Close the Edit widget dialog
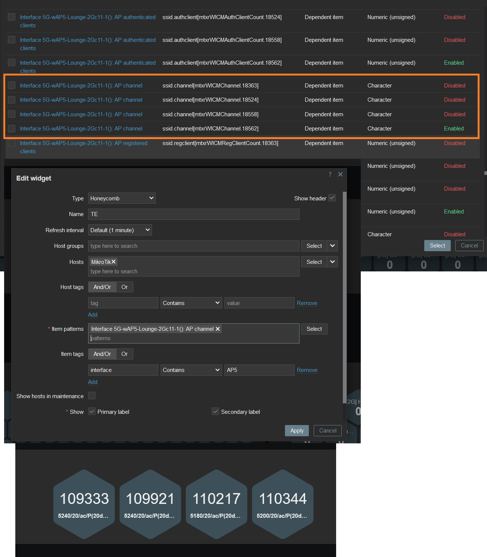The width and height of the screenshot is (487, 557). 340,174
